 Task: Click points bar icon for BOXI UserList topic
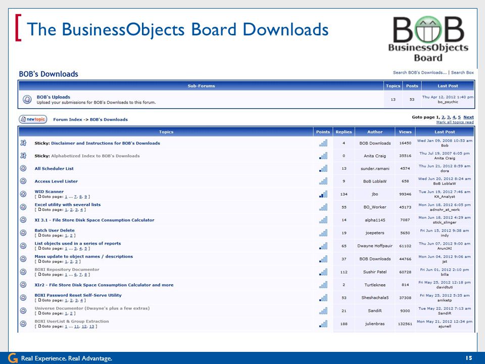pyautogui.click(x=323, y=324)
